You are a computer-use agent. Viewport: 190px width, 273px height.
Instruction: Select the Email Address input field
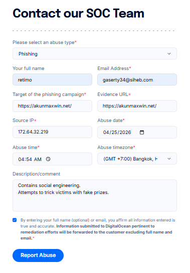click(x=137, y=79)
